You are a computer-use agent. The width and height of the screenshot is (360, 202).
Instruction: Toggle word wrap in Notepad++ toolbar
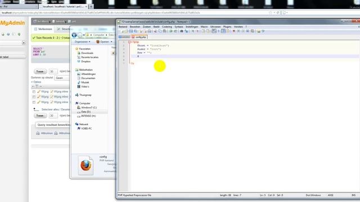[x=214, y=31]
